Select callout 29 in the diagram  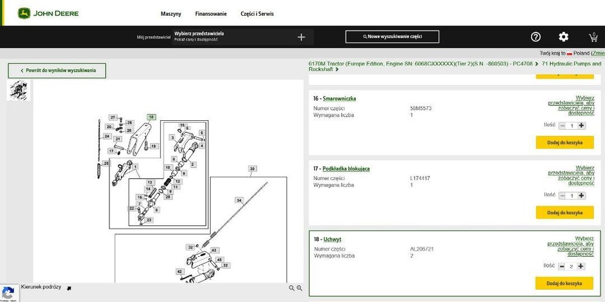(x=168, y=197)
